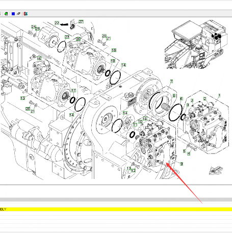Image resolution: width=232 pixels, height=233 pixels.
Task: Choose the eraser tool in toolbar
Action: click(19, 14)
